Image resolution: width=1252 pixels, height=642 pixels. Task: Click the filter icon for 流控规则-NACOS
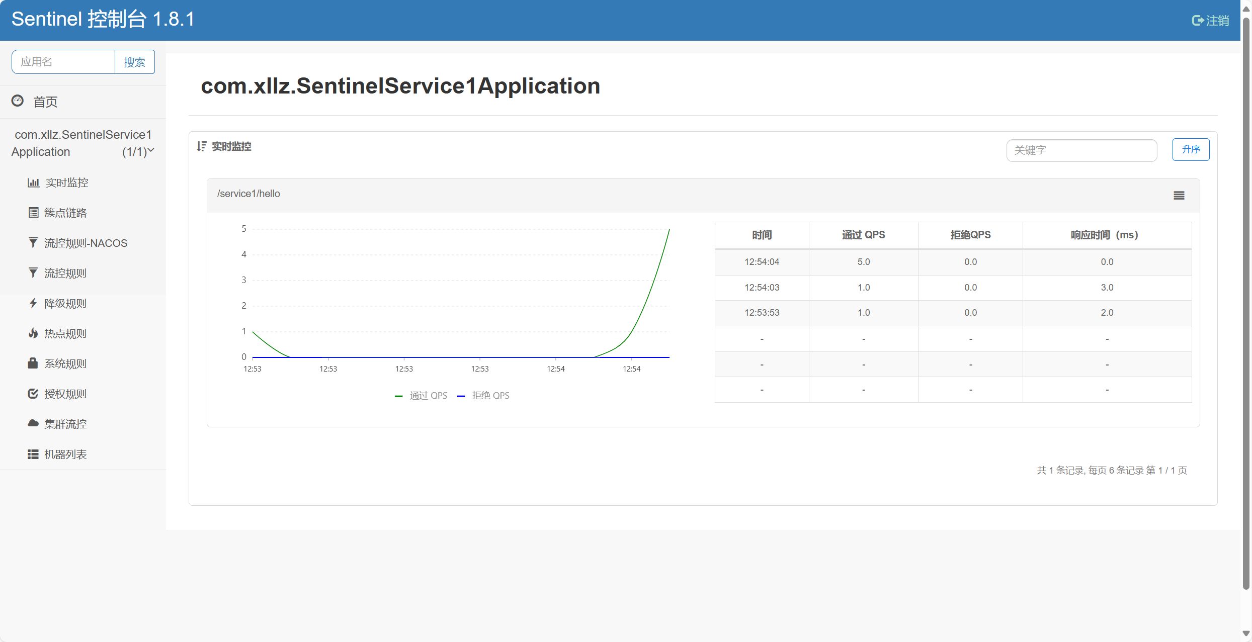33,243
